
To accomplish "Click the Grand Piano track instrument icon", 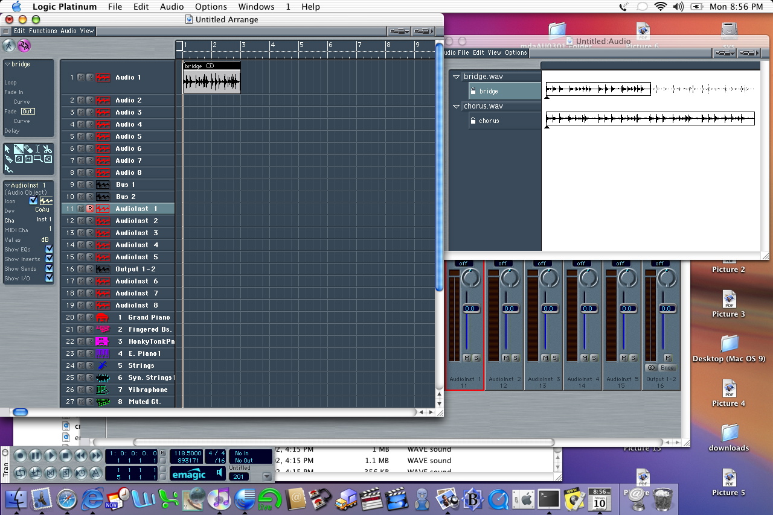I will [103, 317].
